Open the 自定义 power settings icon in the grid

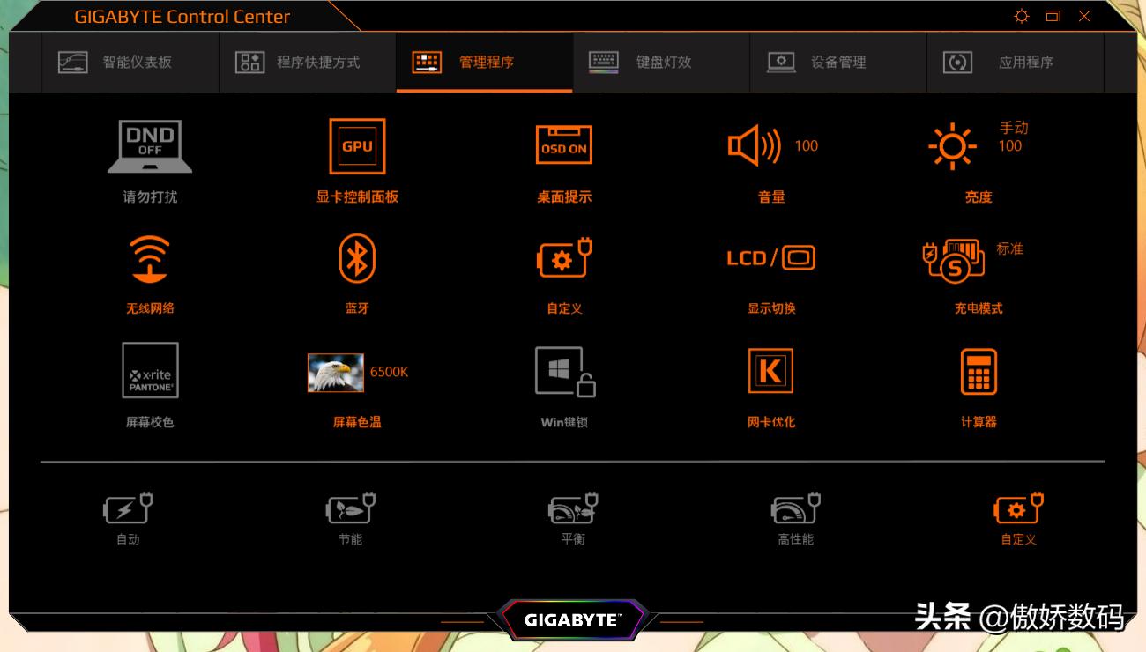pos(564,259)
